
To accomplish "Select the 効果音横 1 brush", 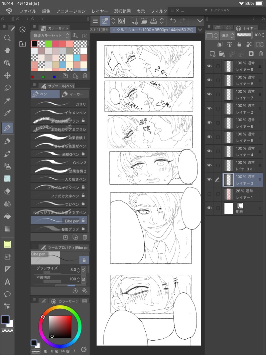I will click(59, 138).
